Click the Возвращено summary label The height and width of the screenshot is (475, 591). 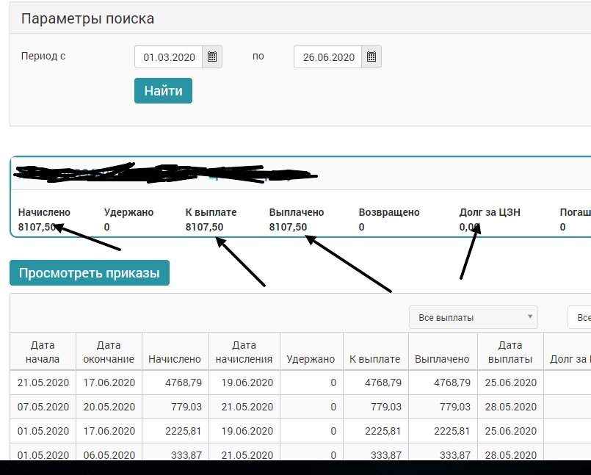389,212
